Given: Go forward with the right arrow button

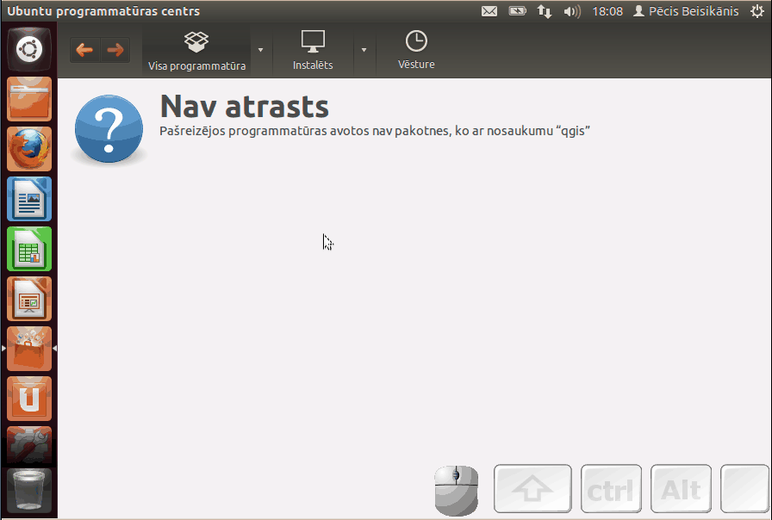Looking at the screenshot, I should pos(115,50).
